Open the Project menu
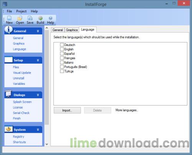The image size is (192, 155). (x=21, y=11)
